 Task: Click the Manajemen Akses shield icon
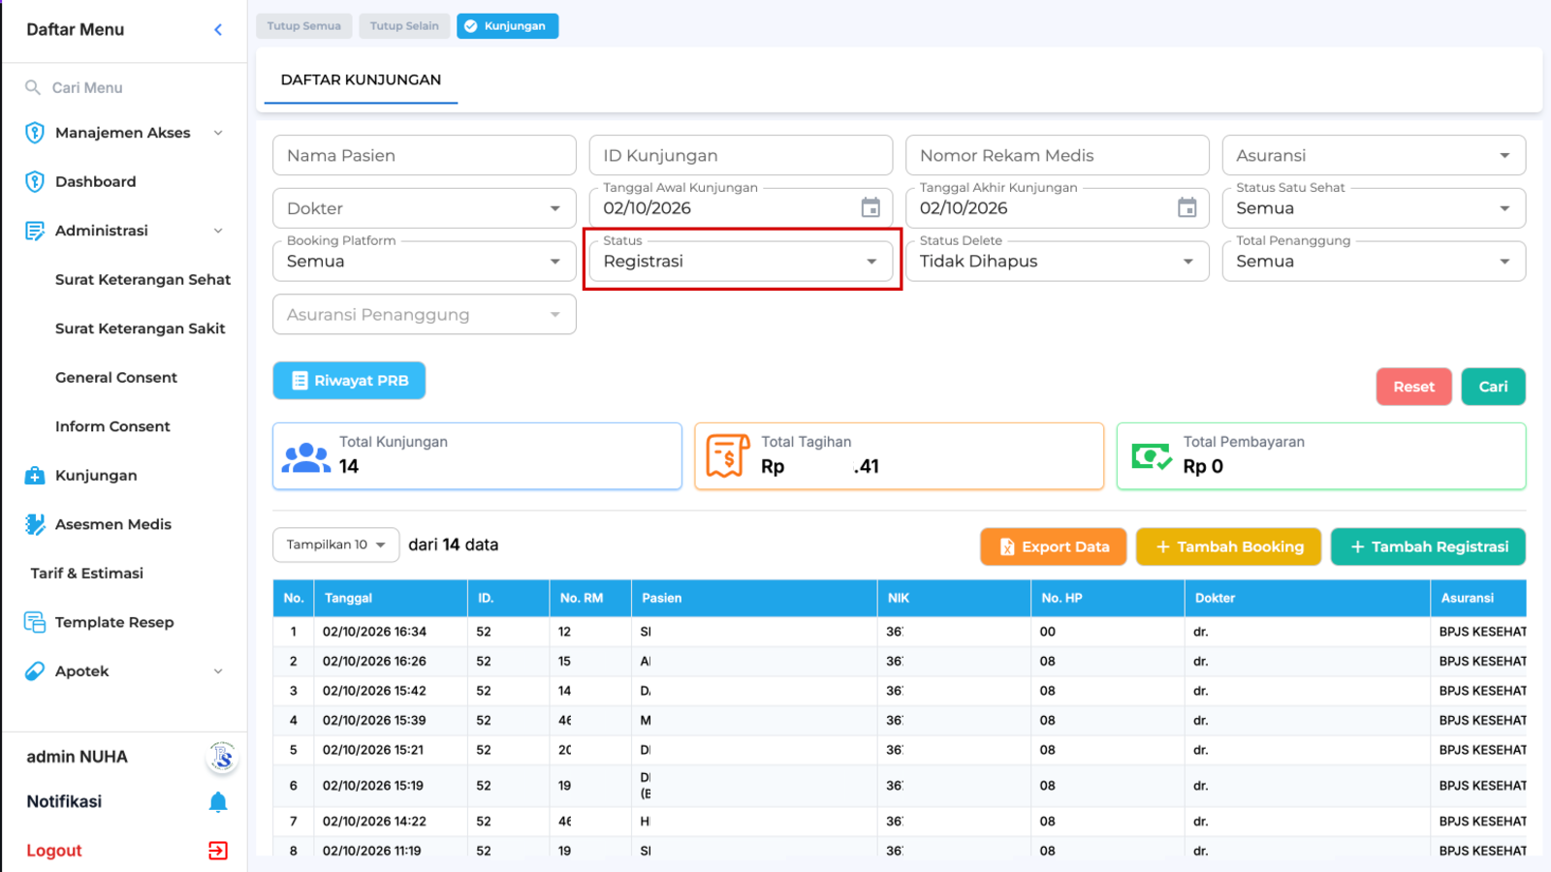coord(35,133)
